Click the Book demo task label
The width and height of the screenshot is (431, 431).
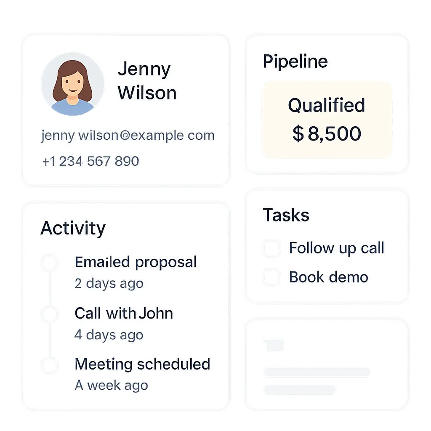[x=328, y=277]
